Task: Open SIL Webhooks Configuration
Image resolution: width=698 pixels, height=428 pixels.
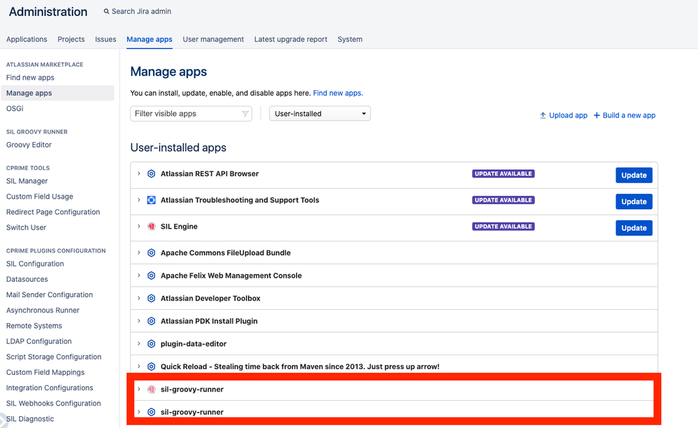Action: (53, 404)
